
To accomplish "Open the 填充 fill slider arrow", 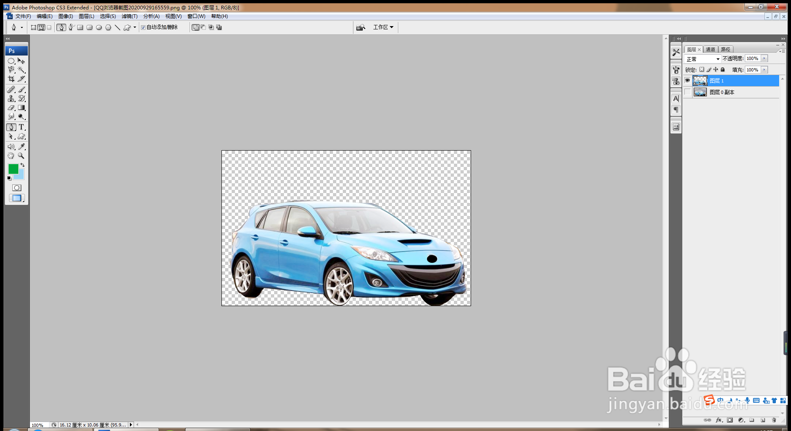I will tap(764, 70).
